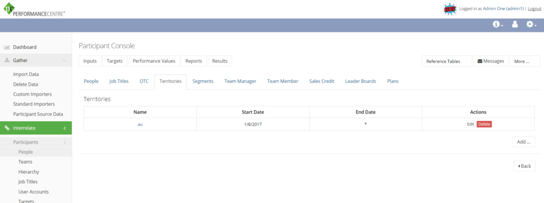The height and width of the screenshot is (203, 544).
Task: Click the PerformanceCentre logo
Action: pos(34,9)
